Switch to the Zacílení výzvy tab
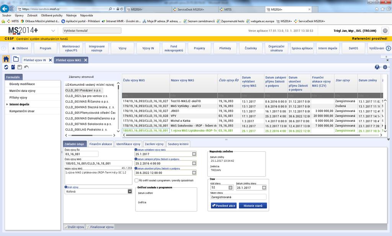 coord(154,144)
